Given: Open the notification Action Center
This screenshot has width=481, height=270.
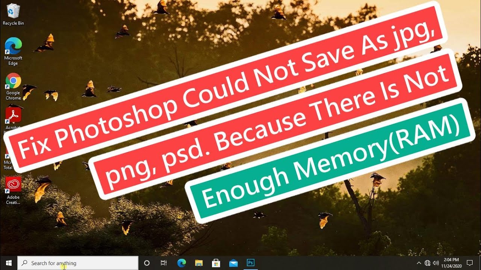Looking at the screenshot, I should tap(469, 263).
